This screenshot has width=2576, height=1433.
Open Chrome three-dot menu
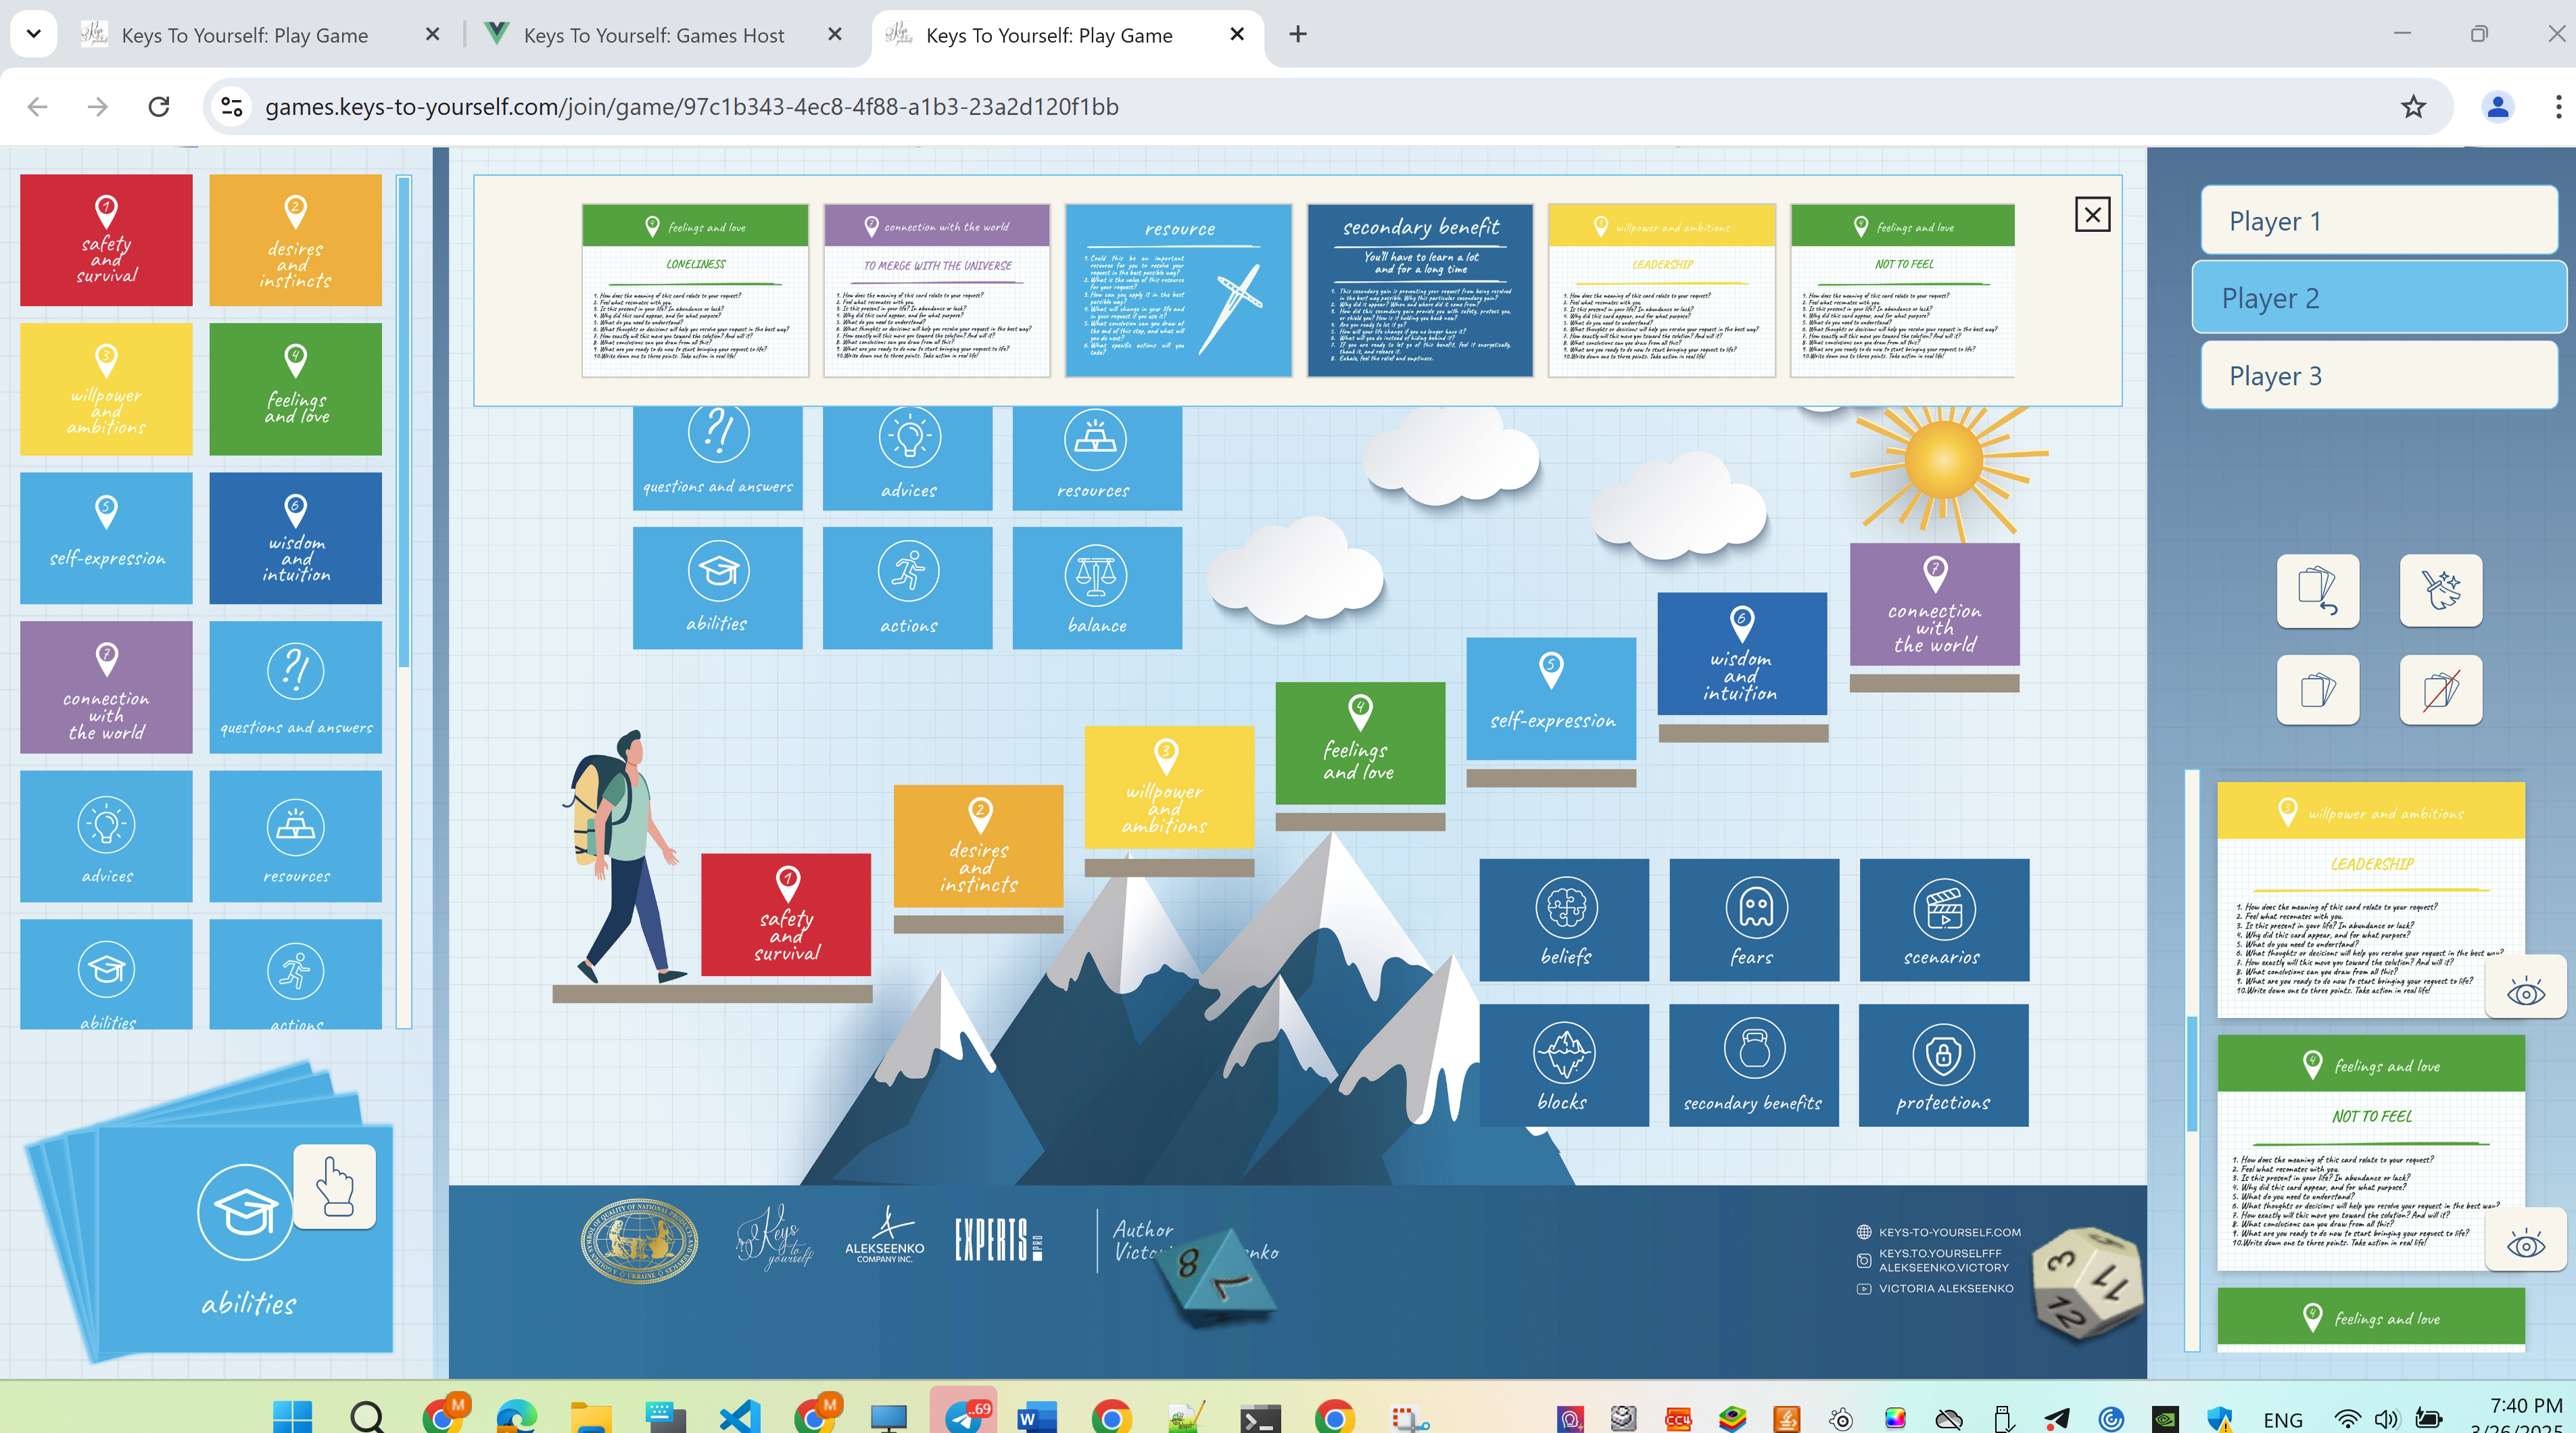[2558, 106]
